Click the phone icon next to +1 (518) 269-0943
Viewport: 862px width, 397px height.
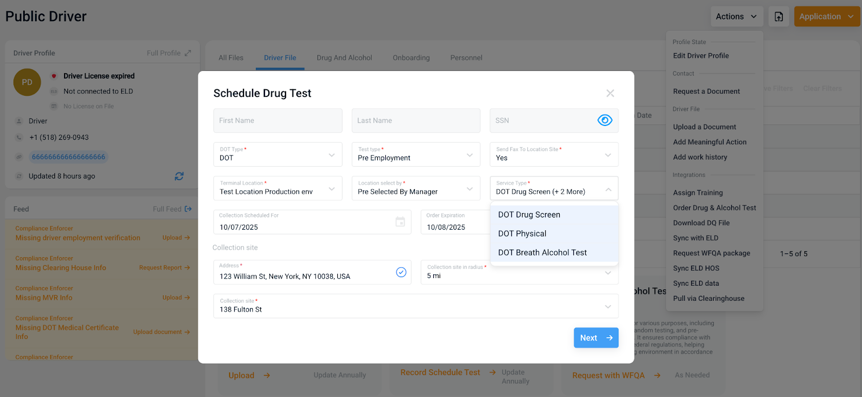click(19, 137)
